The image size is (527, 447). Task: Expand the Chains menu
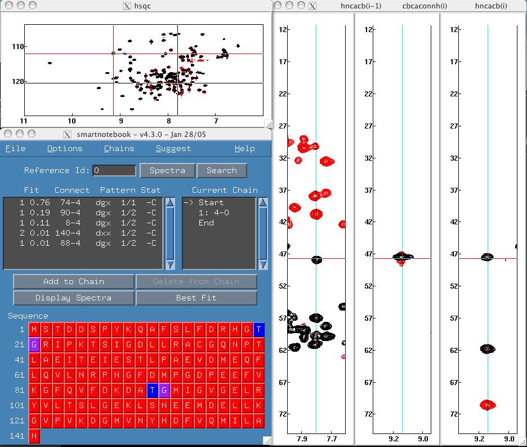point(119,148)
